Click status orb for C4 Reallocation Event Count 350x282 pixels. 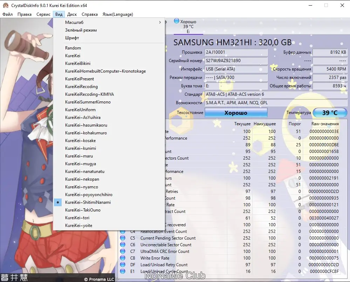[123, 231]
